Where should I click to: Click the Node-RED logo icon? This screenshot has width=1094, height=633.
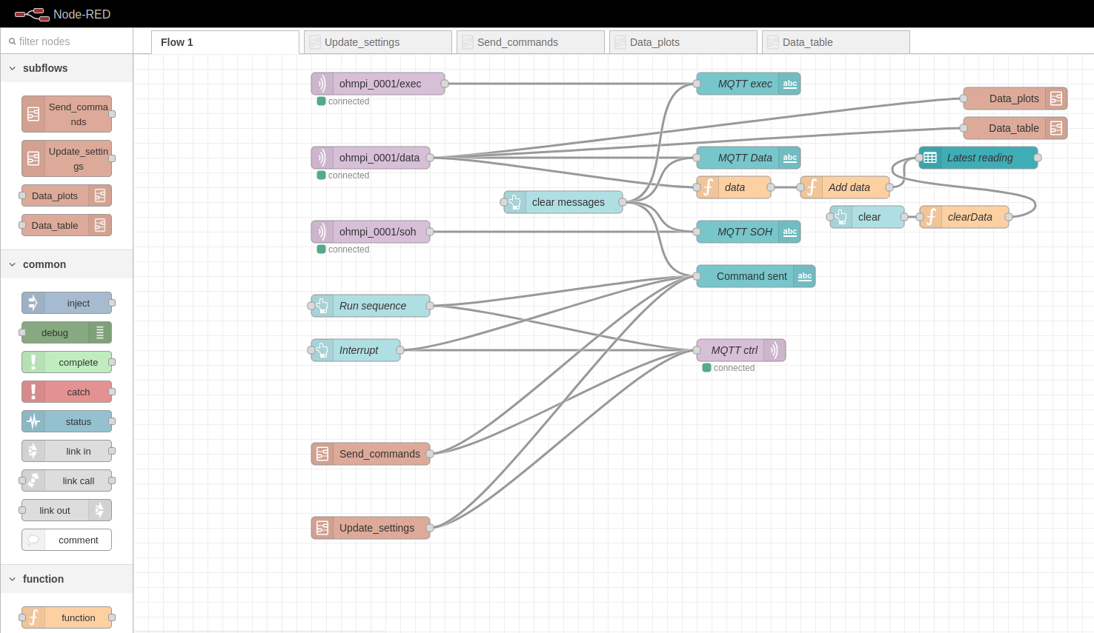point(32,14)
